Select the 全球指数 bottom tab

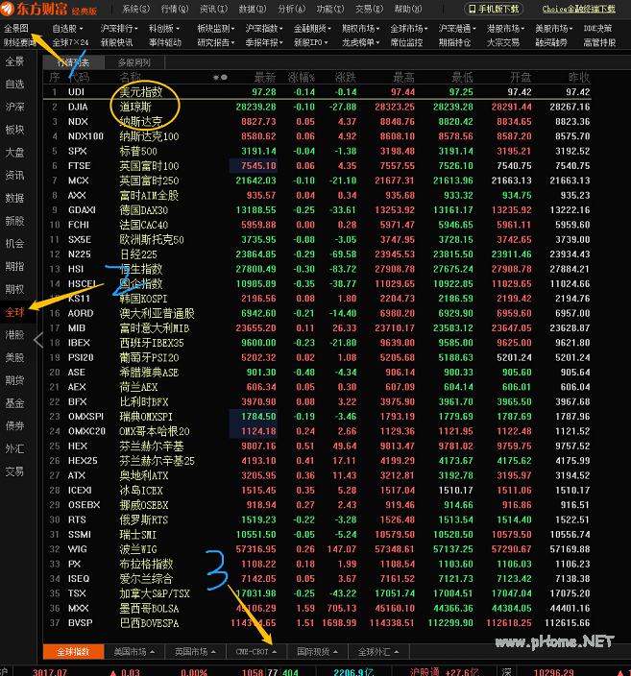pos(73,652)
